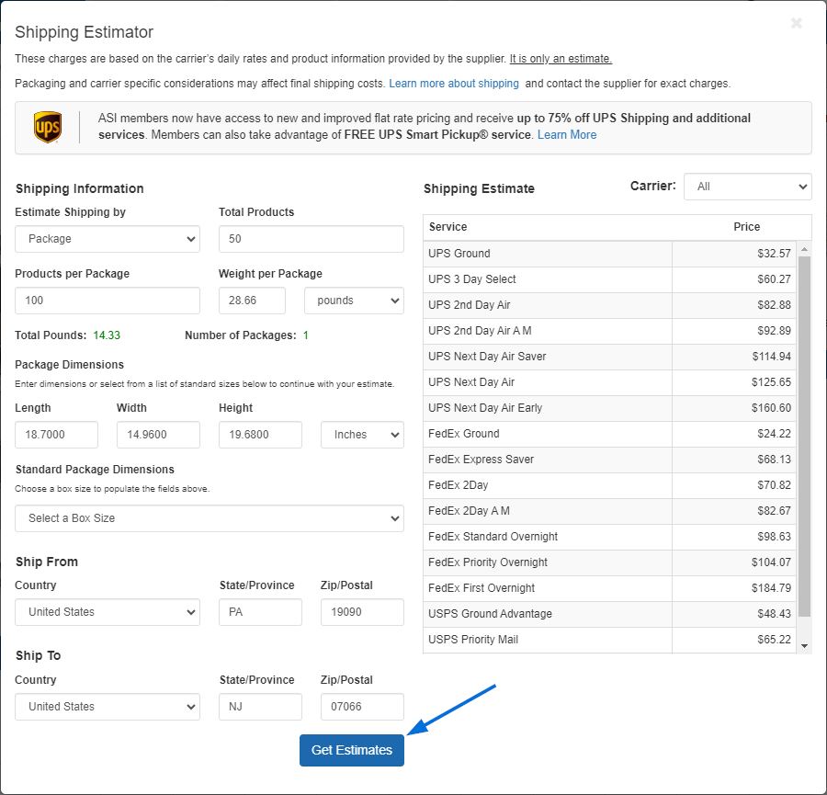The height and width of the screenshot is (795, 827).
Task: Select the UPS Ground row
Action: click(x=609, y=254)
